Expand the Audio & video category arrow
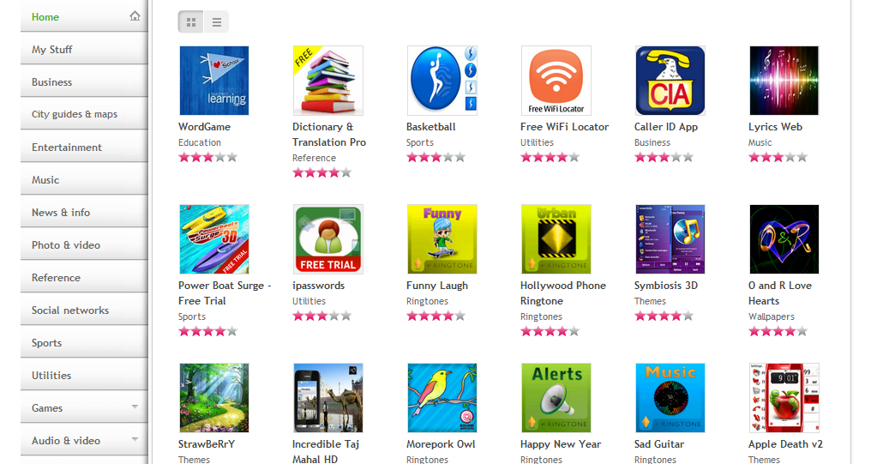This screenshot has width=883, height=464. click(x=135, y=439)
